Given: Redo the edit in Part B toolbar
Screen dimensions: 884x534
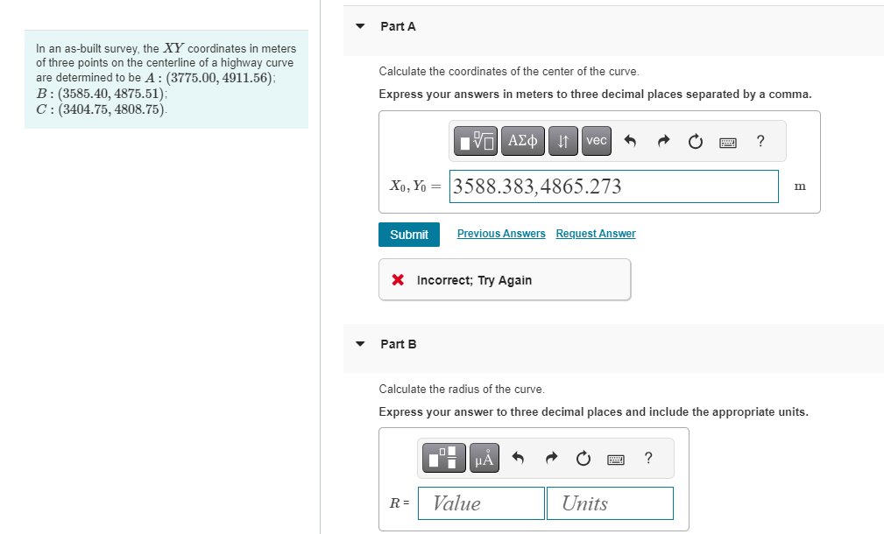Looking at the screenshot, I should (x=550, y=457).
